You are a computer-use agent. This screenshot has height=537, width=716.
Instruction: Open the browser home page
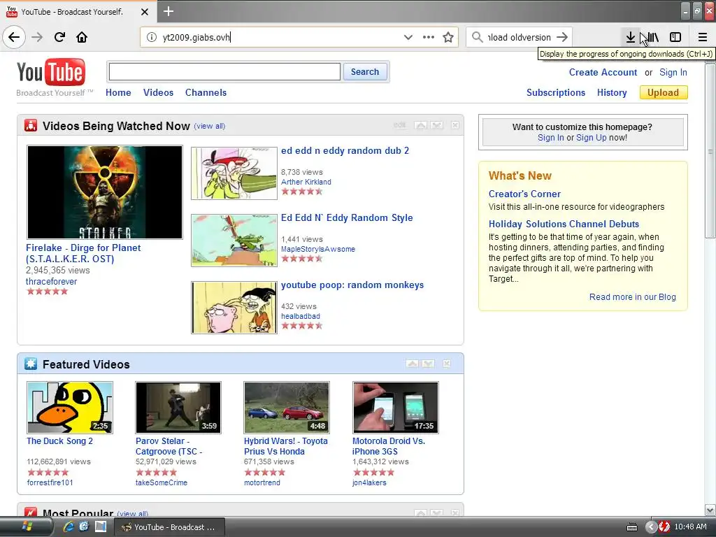point(82,37)
